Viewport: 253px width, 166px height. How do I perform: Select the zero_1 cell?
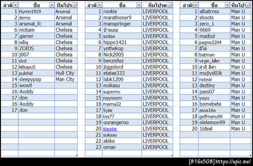[214, 24]
